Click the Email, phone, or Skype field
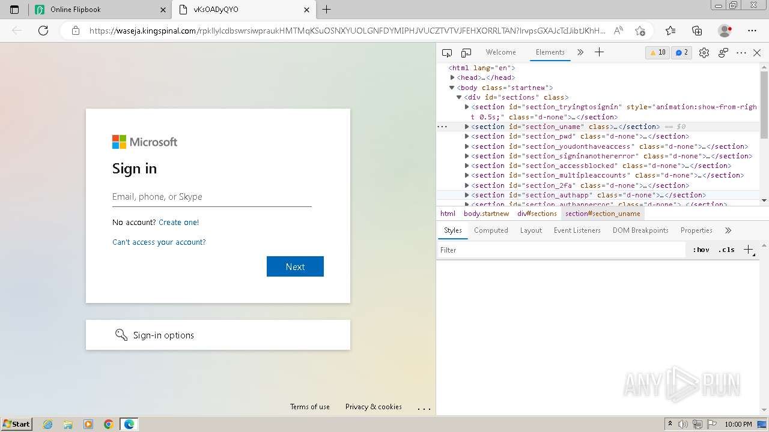 pos(212,197)
